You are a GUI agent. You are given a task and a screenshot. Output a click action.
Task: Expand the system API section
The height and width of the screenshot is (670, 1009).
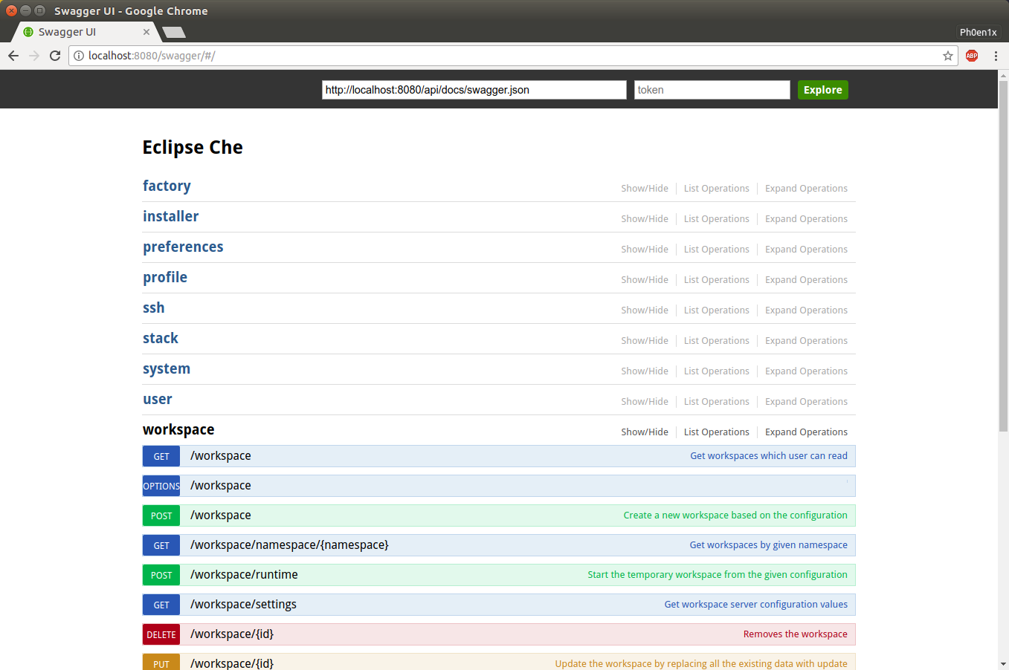tap(167, 368)
